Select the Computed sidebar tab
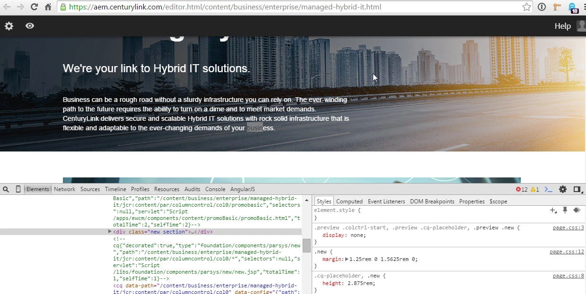 [350, 202]
